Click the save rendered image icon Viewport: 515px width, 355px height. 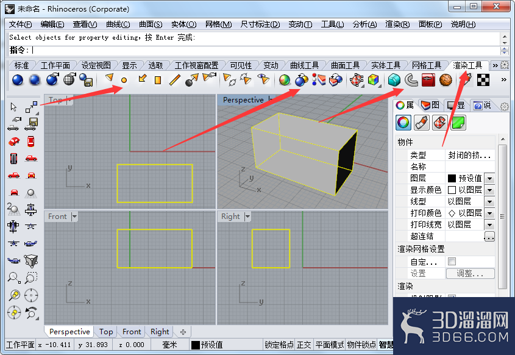coord(87,80)
